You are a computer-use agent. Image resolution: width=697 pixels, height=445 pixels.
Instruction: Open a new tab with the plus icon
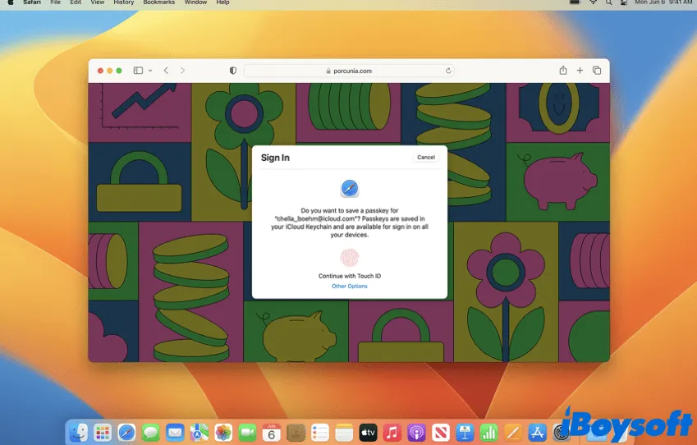[x=580, y=71]
